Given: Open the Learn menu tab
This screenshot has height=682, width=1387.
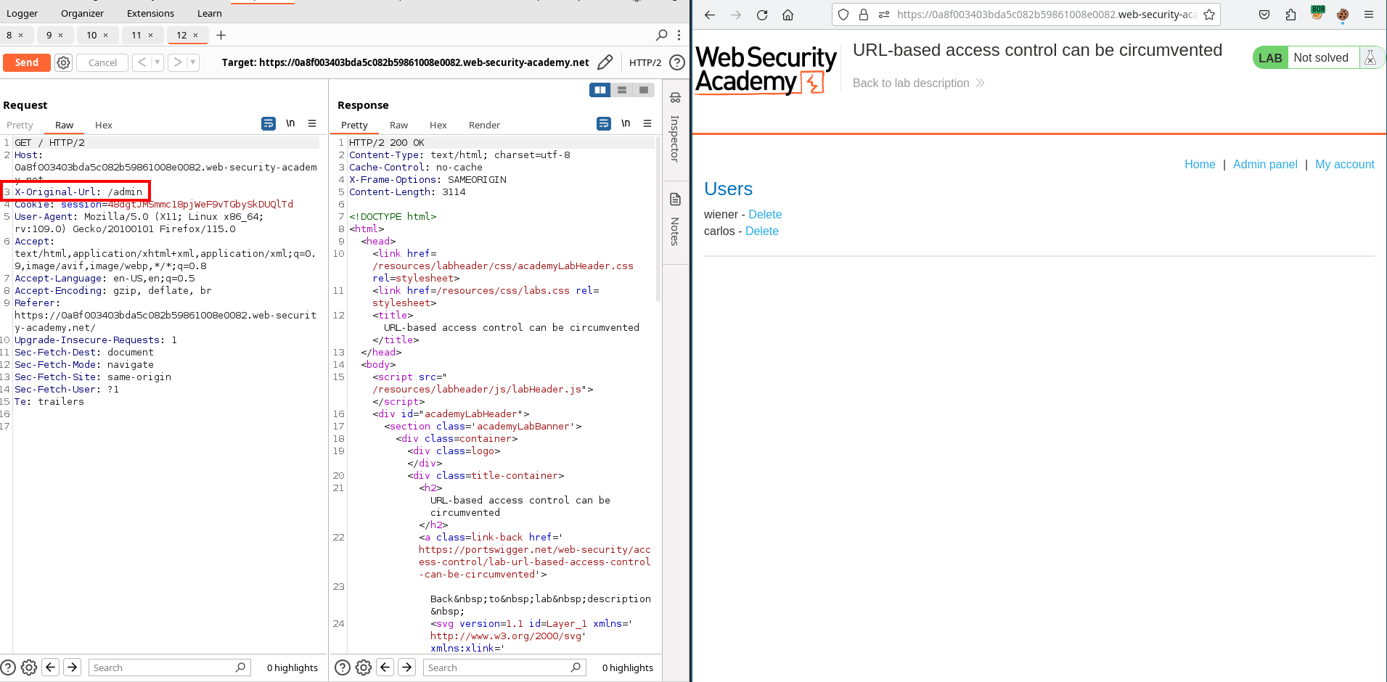Looking at the screenshot, I should click(x=210, y=13).
